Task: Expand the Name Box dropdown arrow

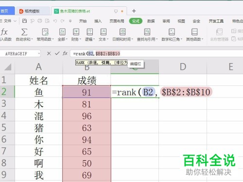Action: (39, 53)
